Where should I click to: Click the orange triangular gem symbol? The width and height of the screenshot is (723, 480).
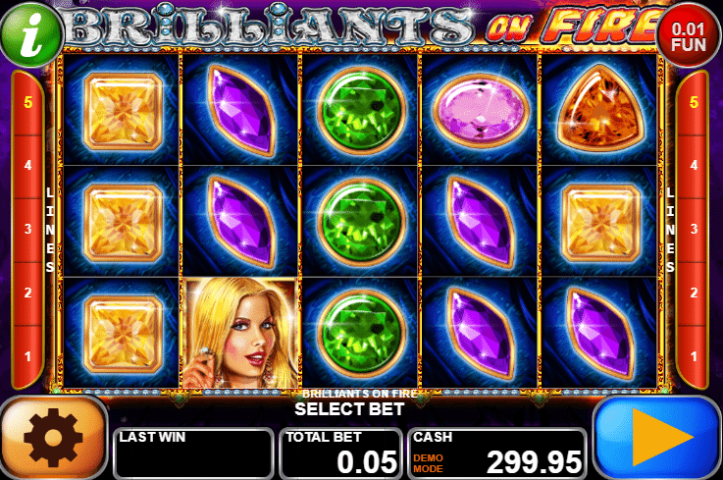click(x=600, y=111)
